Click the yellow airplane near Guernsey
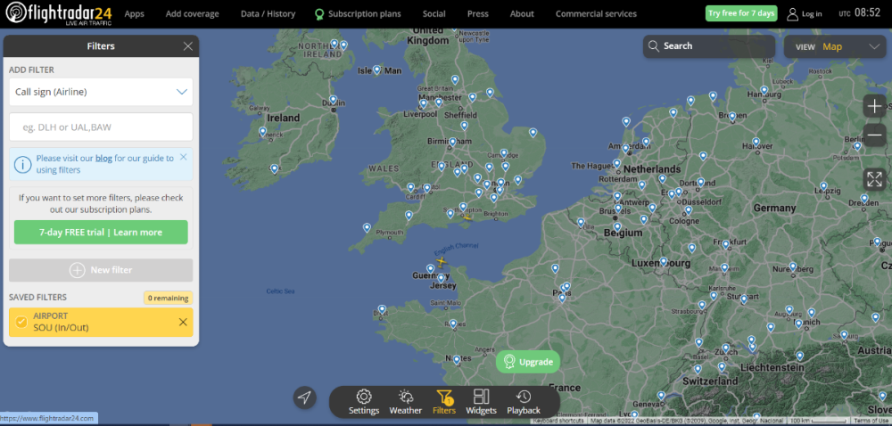The width and height of the screenshot is (892, 426). [x=441, y=261]
